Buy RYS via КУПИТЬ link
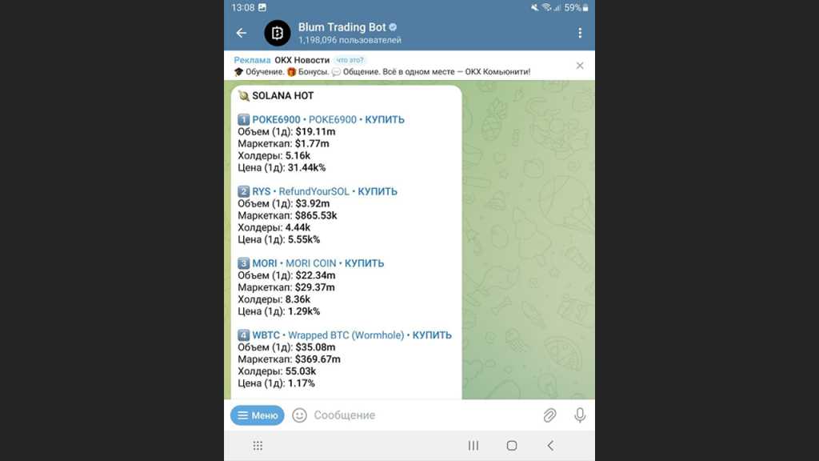 click(378, 192)
